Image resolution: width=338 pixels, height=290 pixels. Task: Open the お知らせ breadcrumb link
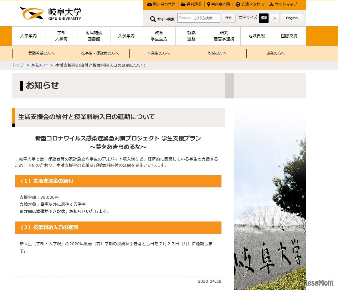coord(40,65)
